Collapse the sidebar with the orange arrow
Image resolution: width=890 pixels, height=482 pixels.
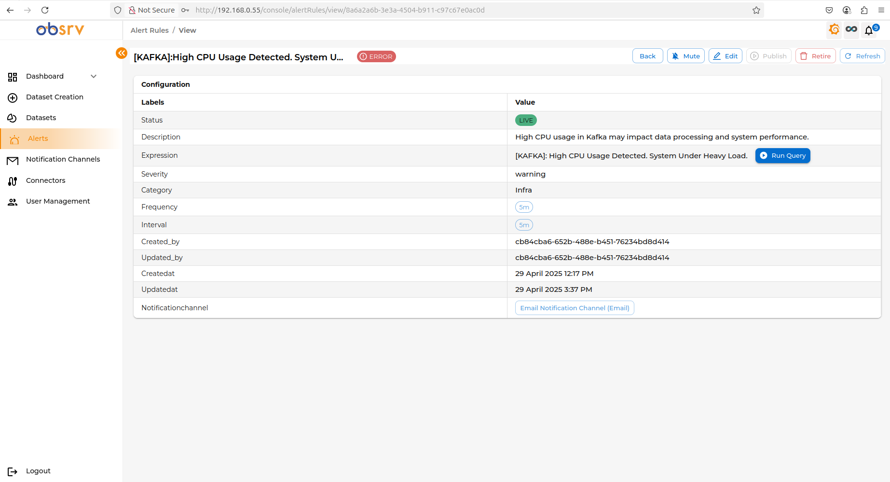(122, 53)
